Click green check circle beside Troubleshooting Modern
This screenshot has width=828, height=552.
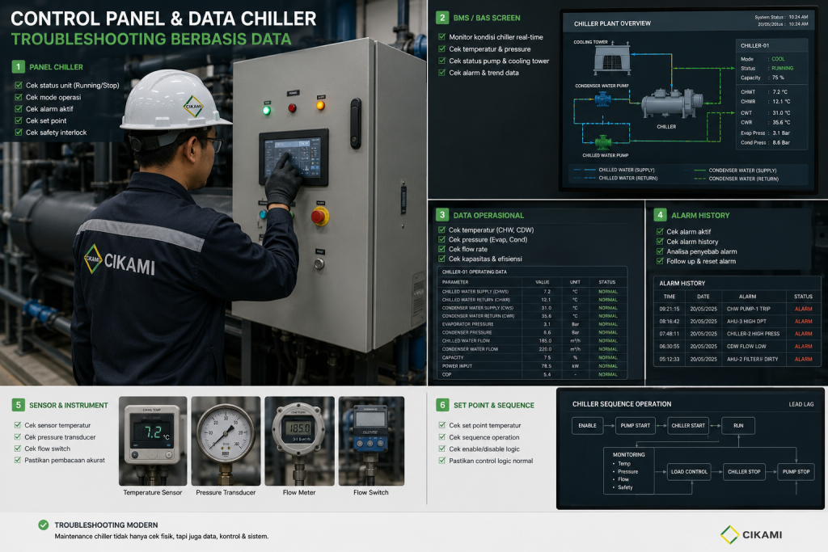click(44, 525)
